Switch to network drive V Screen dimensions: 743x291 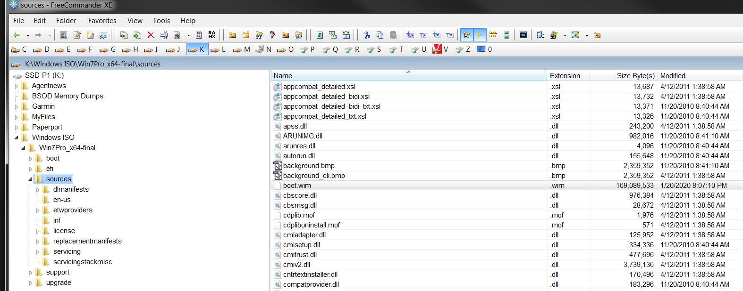tap(440, 49)
